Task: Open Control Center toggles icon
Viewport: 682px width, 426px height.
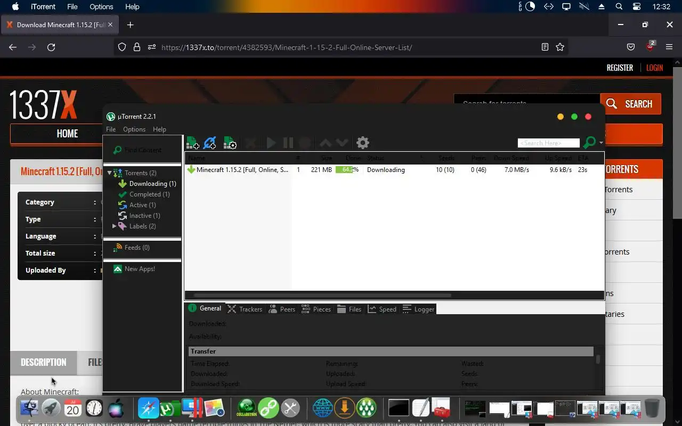Action: [637, 7]
